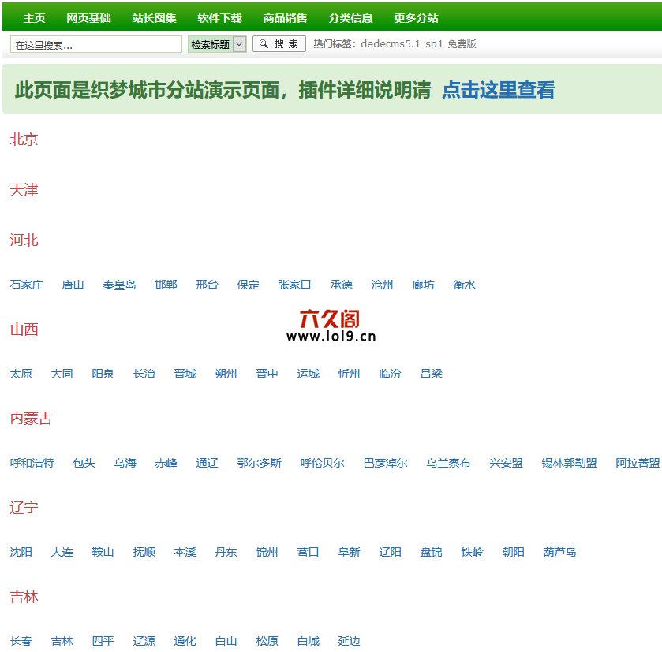This screenshot has width=662, height=652.
Task: Choose the 沈阳 city link
Action: tap(21, 552)
